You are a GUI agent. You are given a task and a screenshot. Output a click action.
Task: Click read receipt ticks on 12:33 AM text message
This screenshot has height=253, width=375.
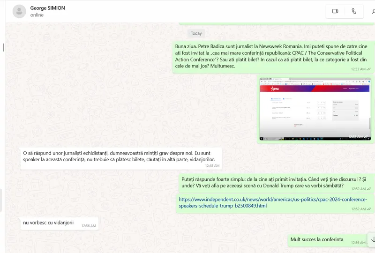pyautogui.click(x=369, y=69)
